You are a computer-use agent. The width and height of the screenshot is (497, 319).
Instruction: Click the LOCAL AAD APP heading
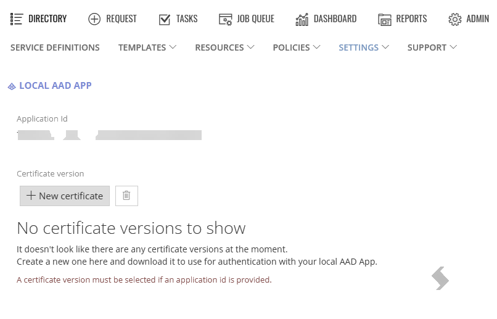pyautogui.click(x=55, y=86)
